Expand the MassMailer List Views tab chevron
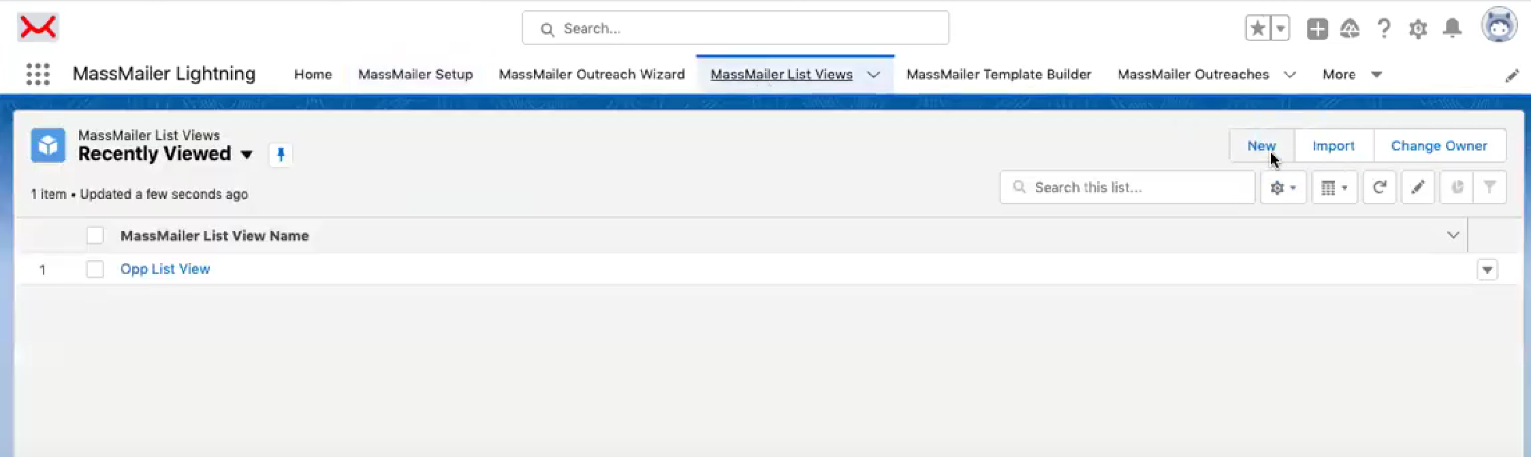The height and width of the screenshot is (457, 1531). tap(874, 74)
